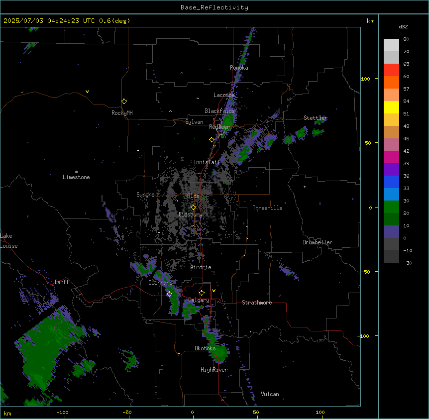429x419 pixels.
Task: Click the Base_Reflectivity title
Action: click(x=214, y=7)
